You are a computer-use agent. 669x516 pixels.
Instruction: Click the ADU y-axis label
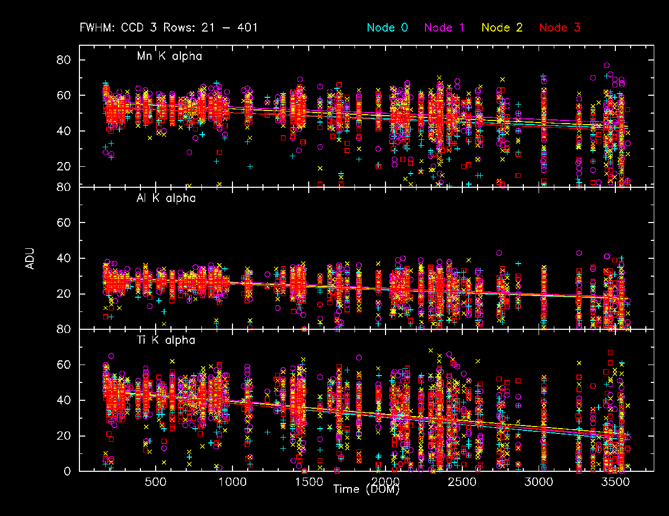point(30,258)
